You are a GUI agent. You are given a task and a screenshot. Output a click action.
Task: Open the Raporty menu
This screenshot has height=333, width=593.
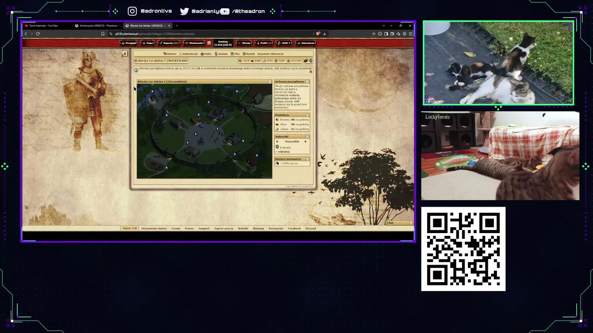[169, 43]
